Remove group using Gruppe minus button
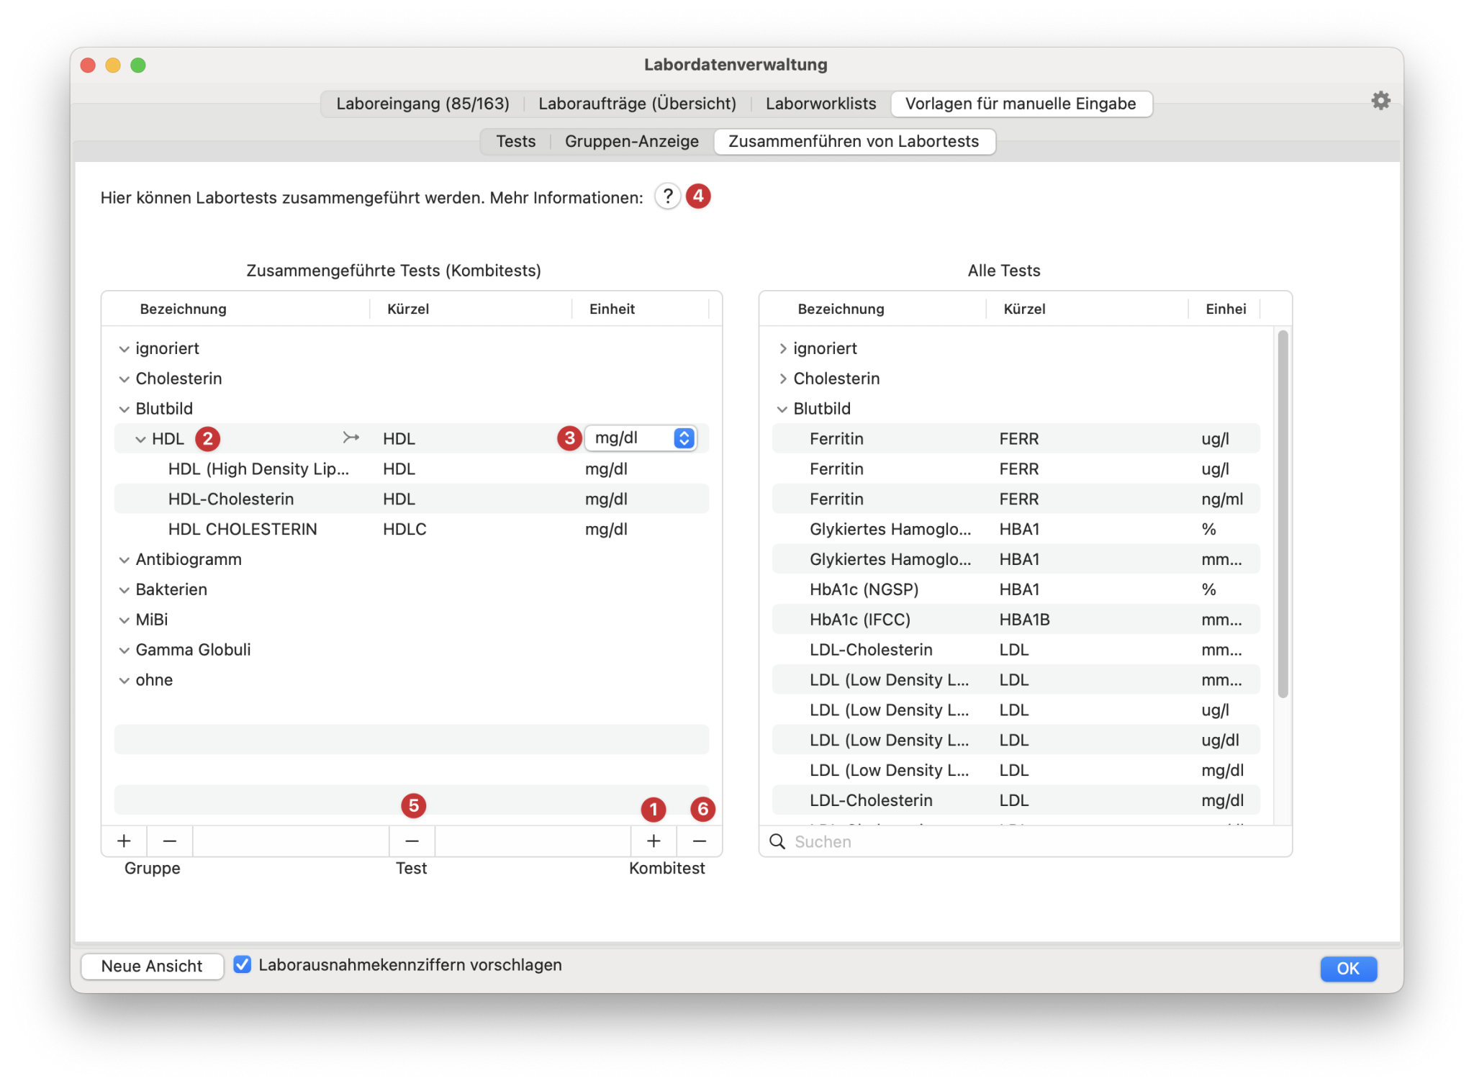This screenshot has height=1086, width=1474. point(170,841)
